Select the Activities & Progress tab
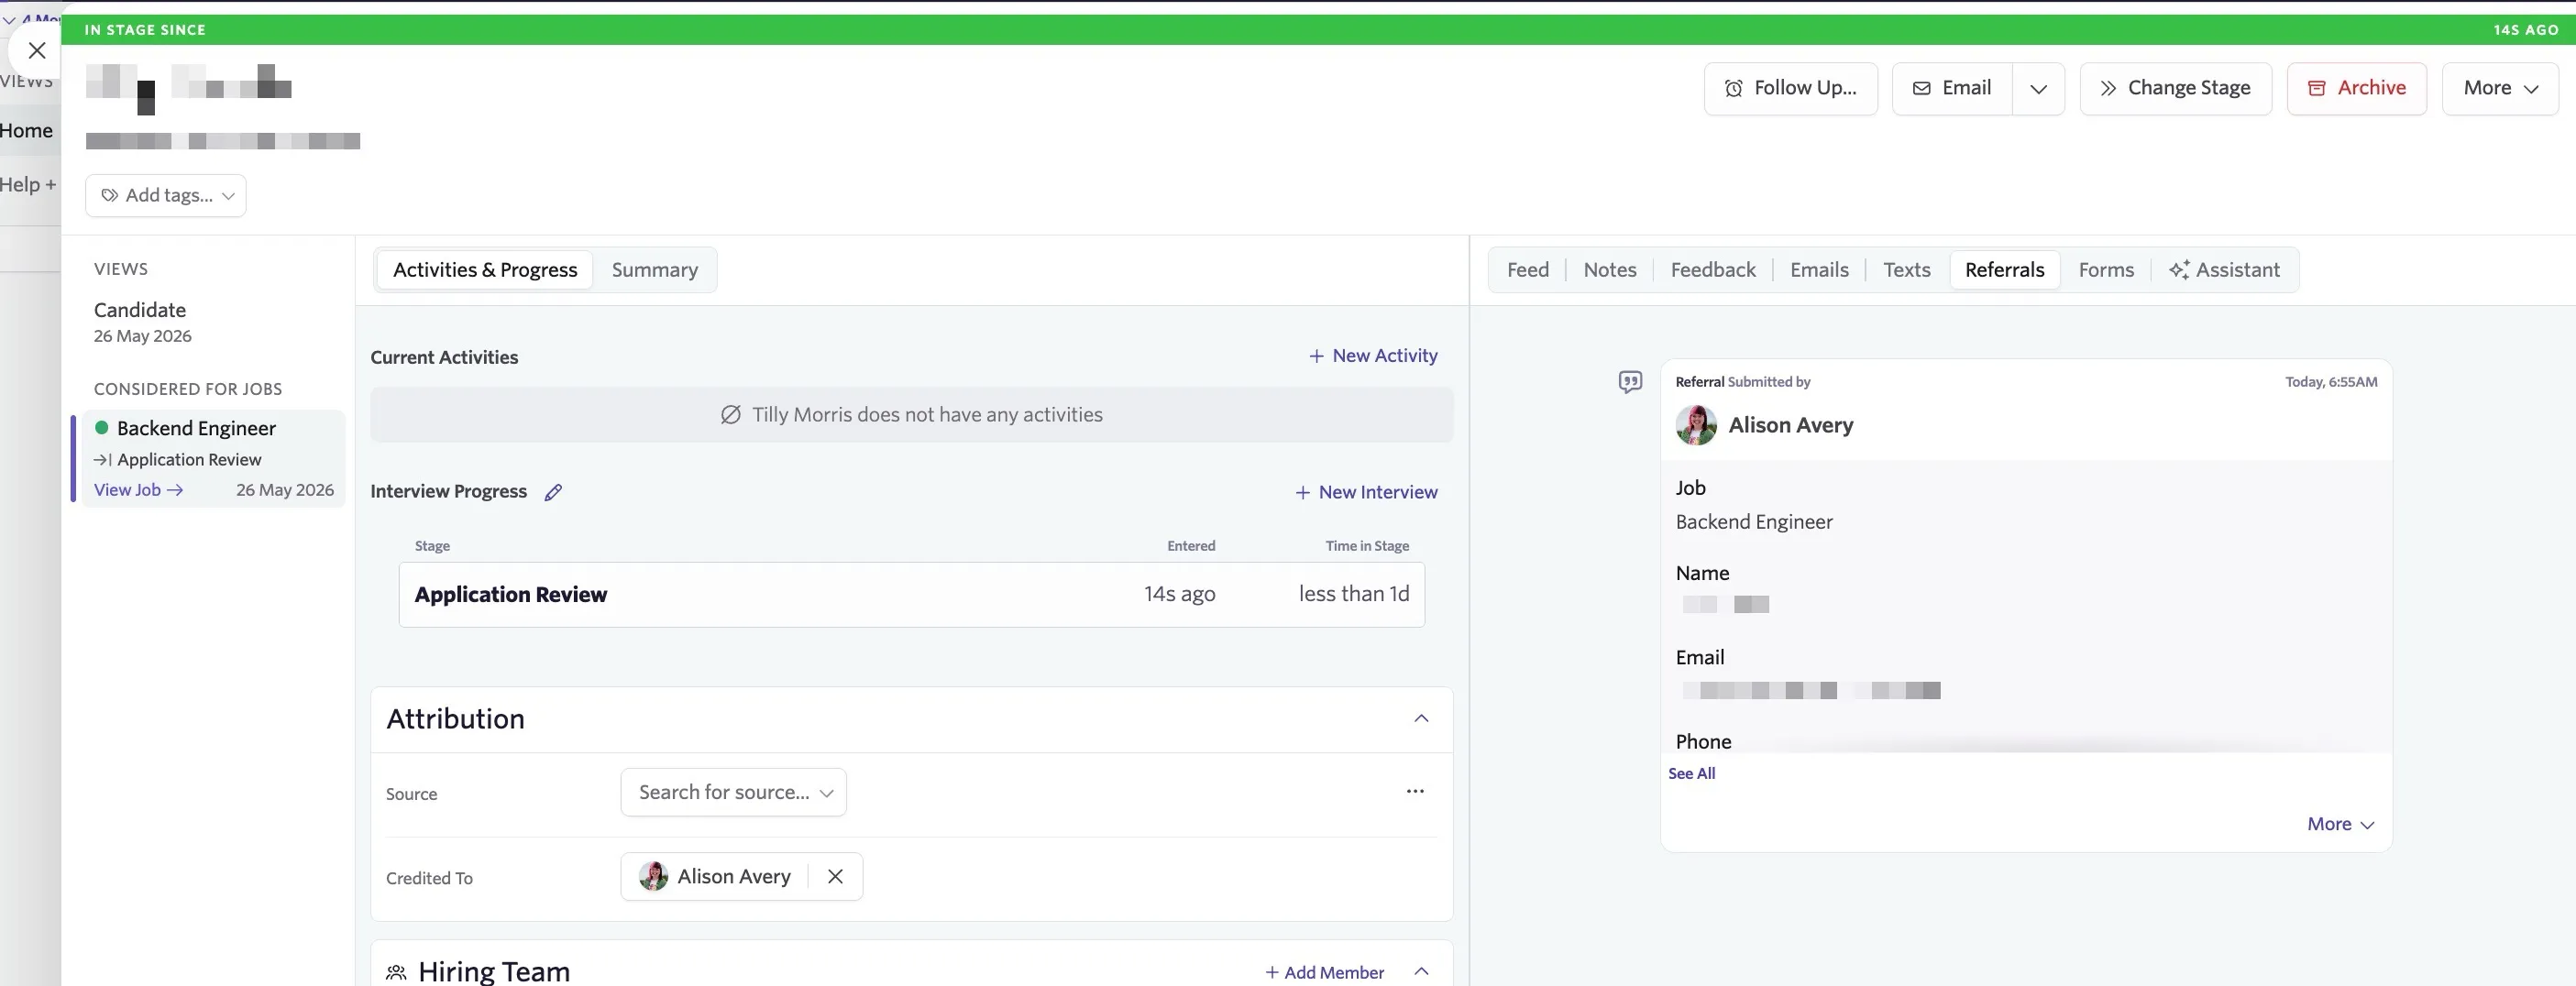Image resolution: width=2576 pixels, height=986 pixels. pos(485,270)
